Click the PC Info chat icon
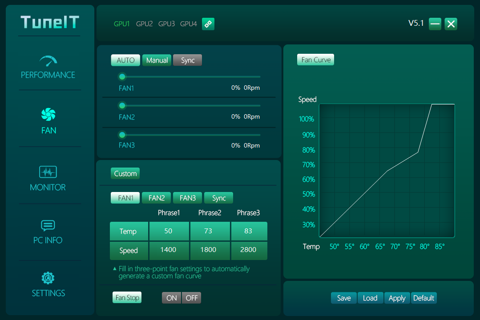Viewport: 480px width, 320px height. pos(48,225)
